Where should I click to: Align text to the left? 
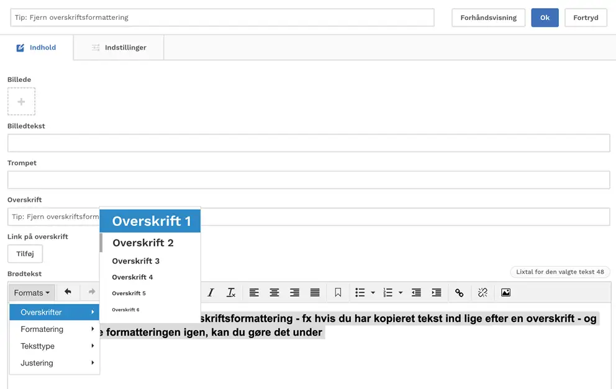(254, 293)
